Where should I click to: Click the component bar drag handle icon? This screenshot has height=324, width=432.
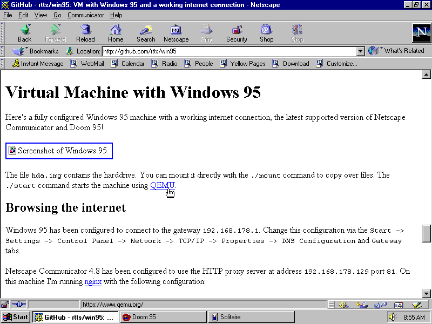(x=332, y=305)
